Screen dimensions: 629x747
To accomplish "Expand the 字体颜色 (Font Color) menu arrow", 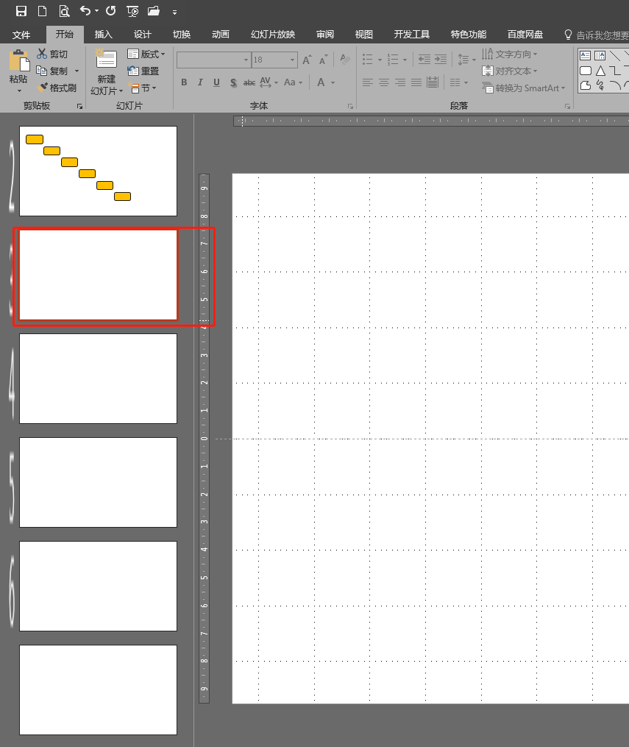I will click(x=332, y=82).
